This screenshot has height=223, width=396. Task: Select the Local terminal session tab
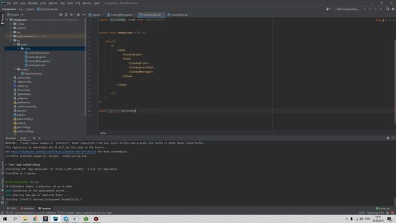(23, 138)
